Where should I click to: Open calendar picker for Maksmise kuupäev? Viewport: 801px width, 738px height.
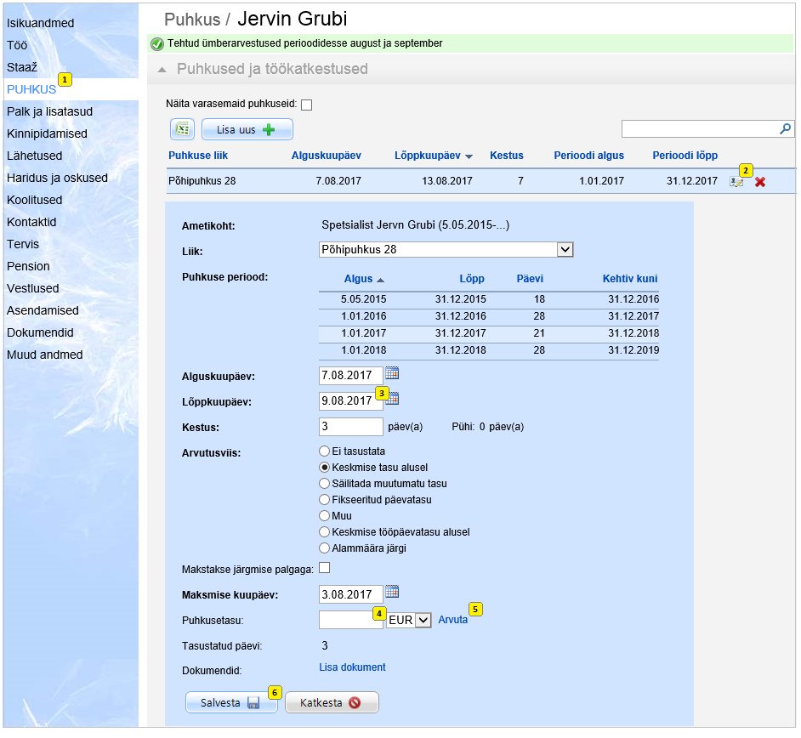(392, 593)
